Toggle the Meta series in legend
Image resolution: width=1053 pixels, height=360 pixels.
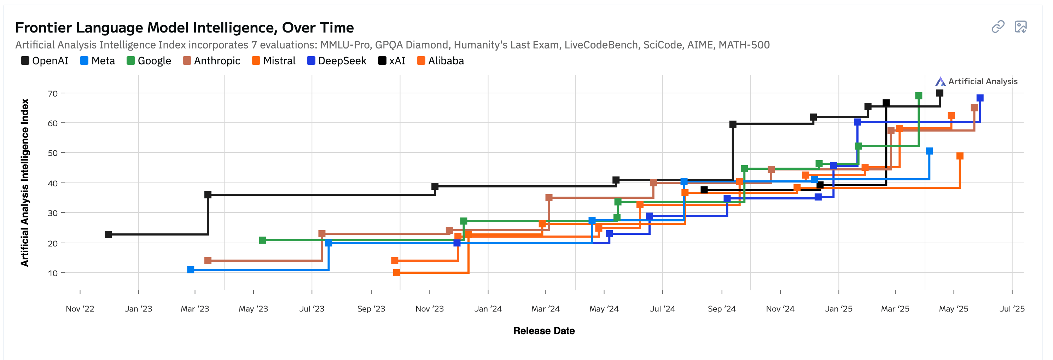[x=97, y=61]
